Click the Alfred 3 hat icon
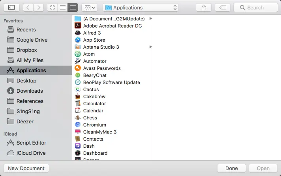The width and height of the screenshot is (281, 176). [78, 33]
